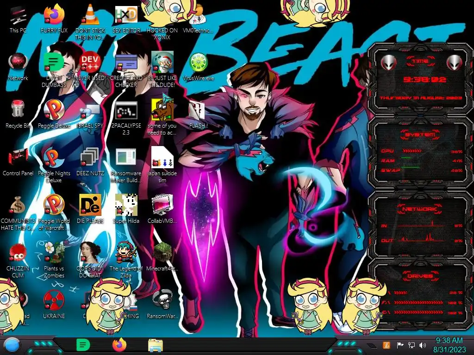The height and width of the screenshot is (355, 474).
Task: Select the FLASH ! desktop icon
Action: (x=198, y=115)
